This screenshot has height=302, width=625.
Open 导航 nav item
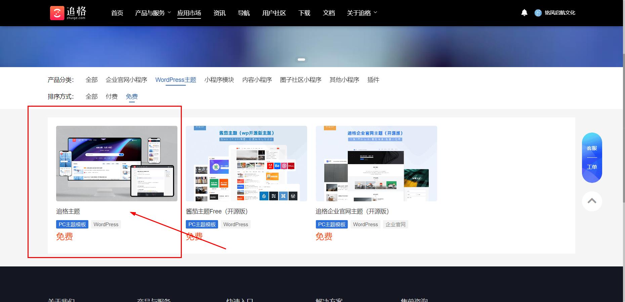click(x=244, y=13)
